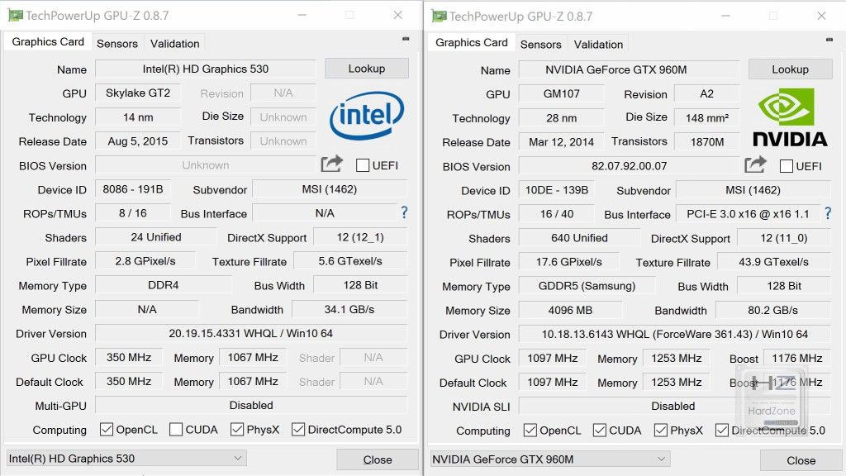The width and height of the screenshot is (846, 476).
Task: Toggle DirectCompute 5.0 checkbox in Intel window
Action: click(297, 429)
